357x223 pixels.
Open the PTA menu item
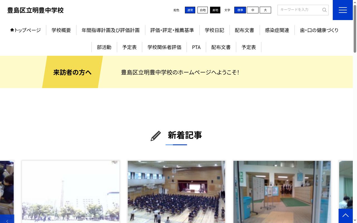pyautogui.click(x=196, y=47)
